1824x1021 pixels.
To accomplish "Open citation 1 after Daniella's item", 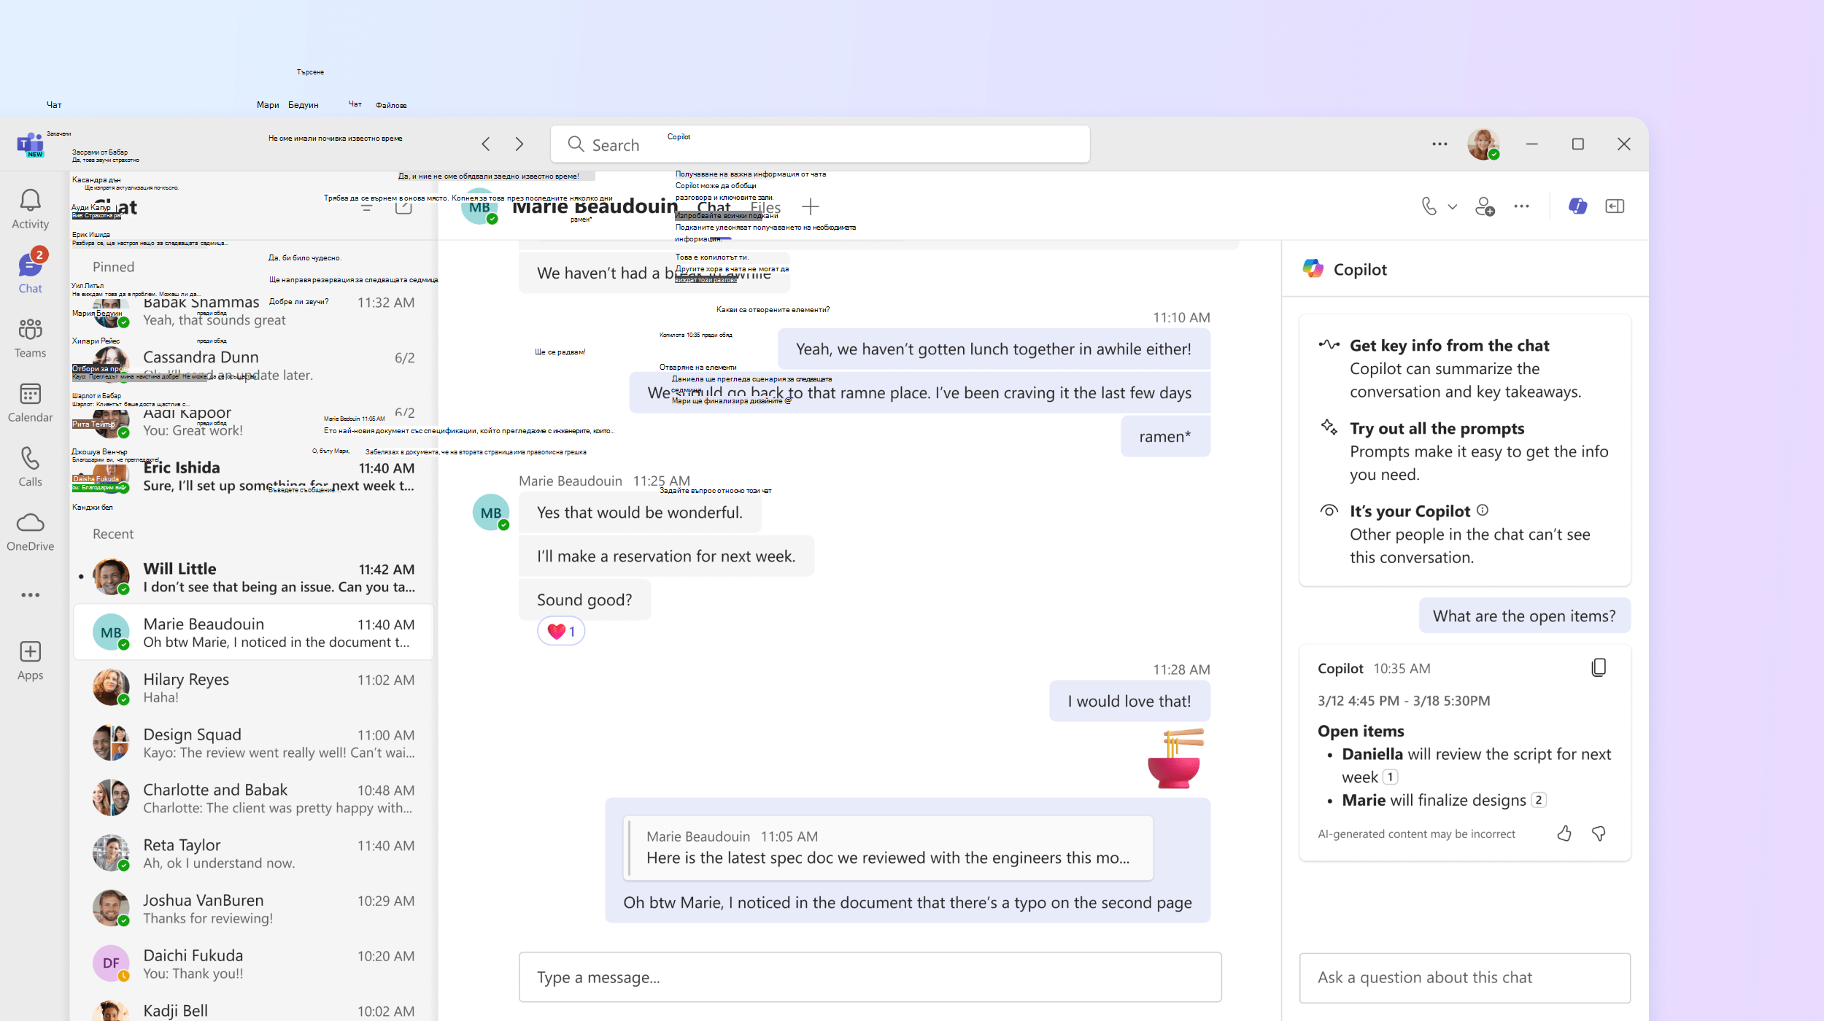I will pyautogui.click(x=1391, y=777).
